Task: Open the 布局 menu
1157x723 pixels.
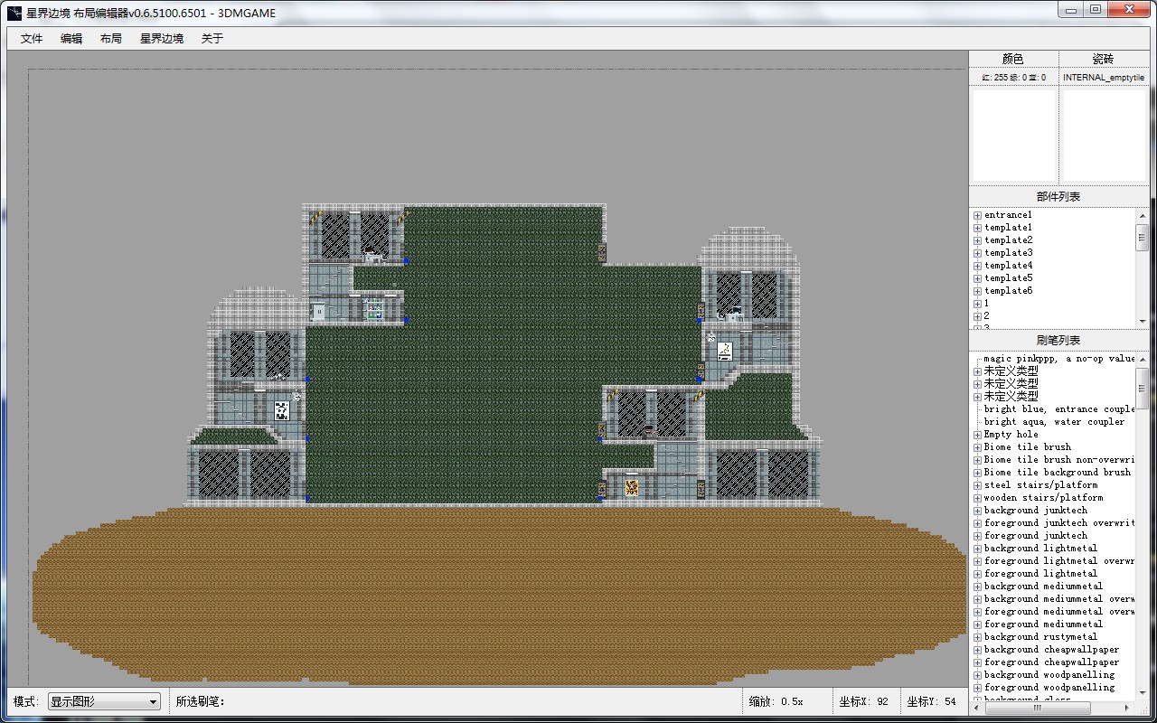Action: pyautogui.click(x=111, y=39)
